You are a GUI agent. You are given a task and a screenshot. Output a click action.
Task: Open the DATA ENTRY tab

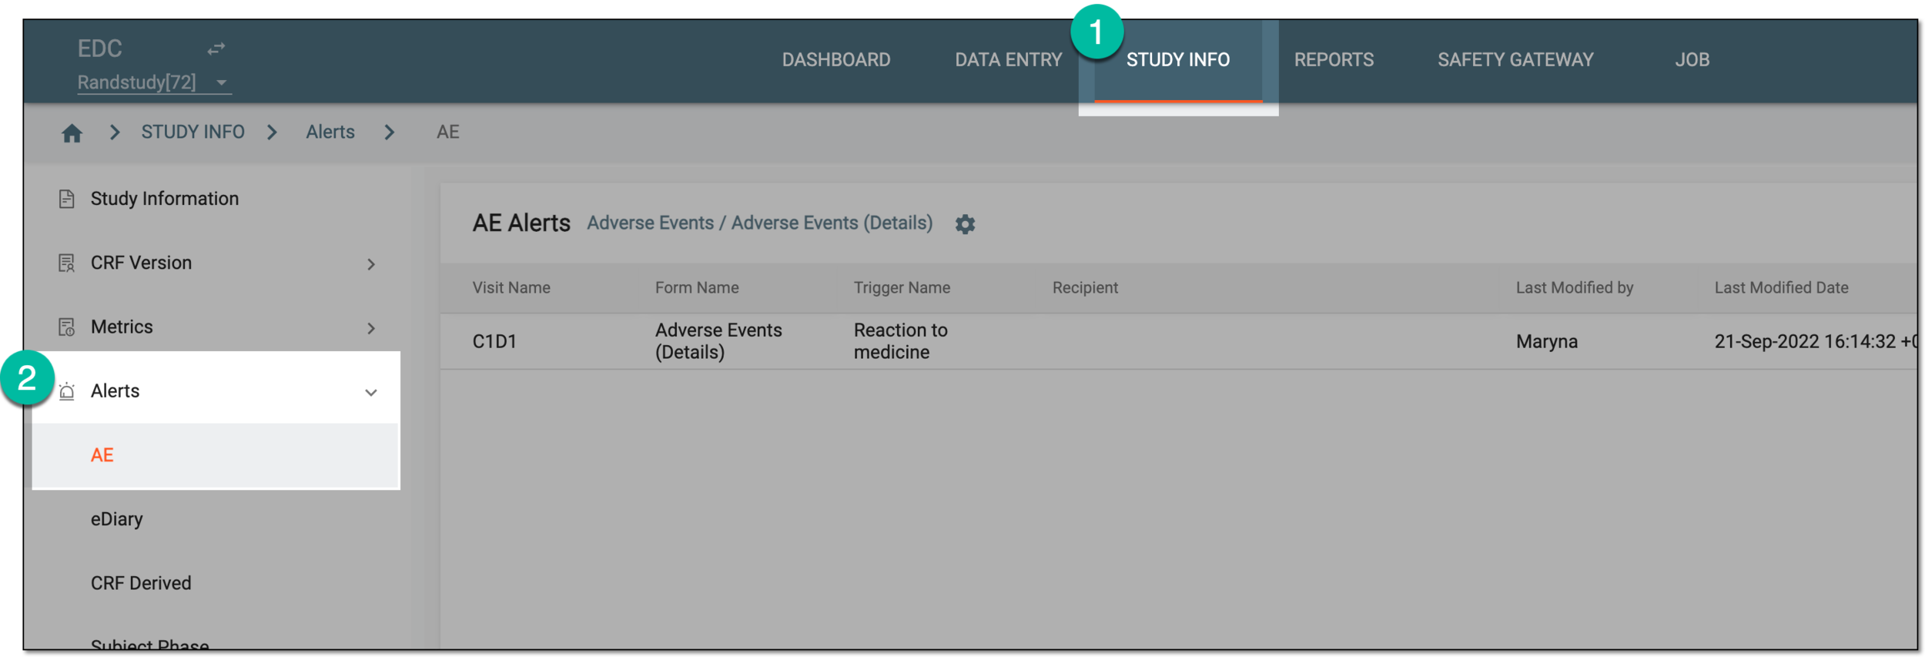click(x=1009, y=60)
